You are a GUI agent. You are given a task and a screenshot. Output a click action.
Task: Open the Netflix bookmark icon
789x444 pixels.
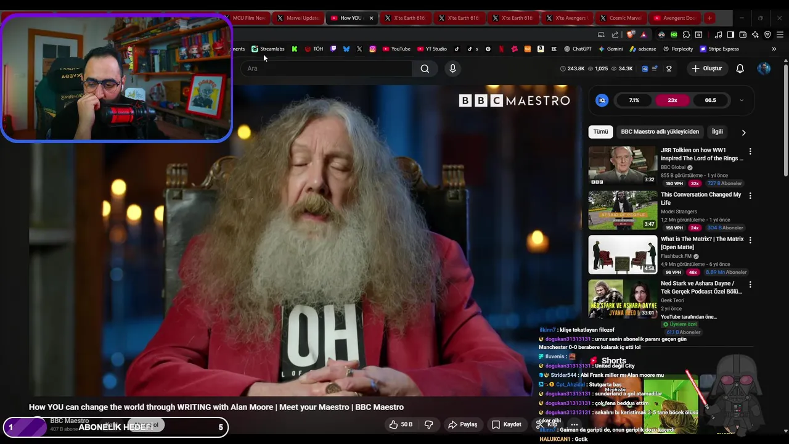(501, 49)
